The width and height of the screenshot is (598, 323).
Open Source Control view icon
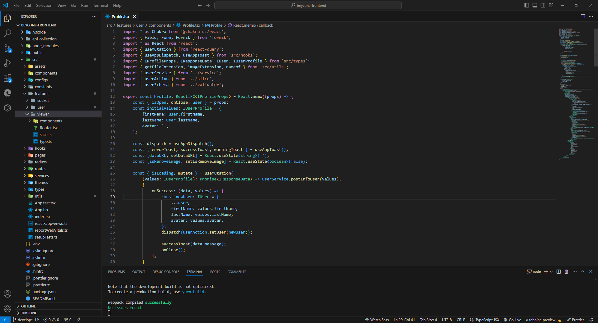(7, 48)
